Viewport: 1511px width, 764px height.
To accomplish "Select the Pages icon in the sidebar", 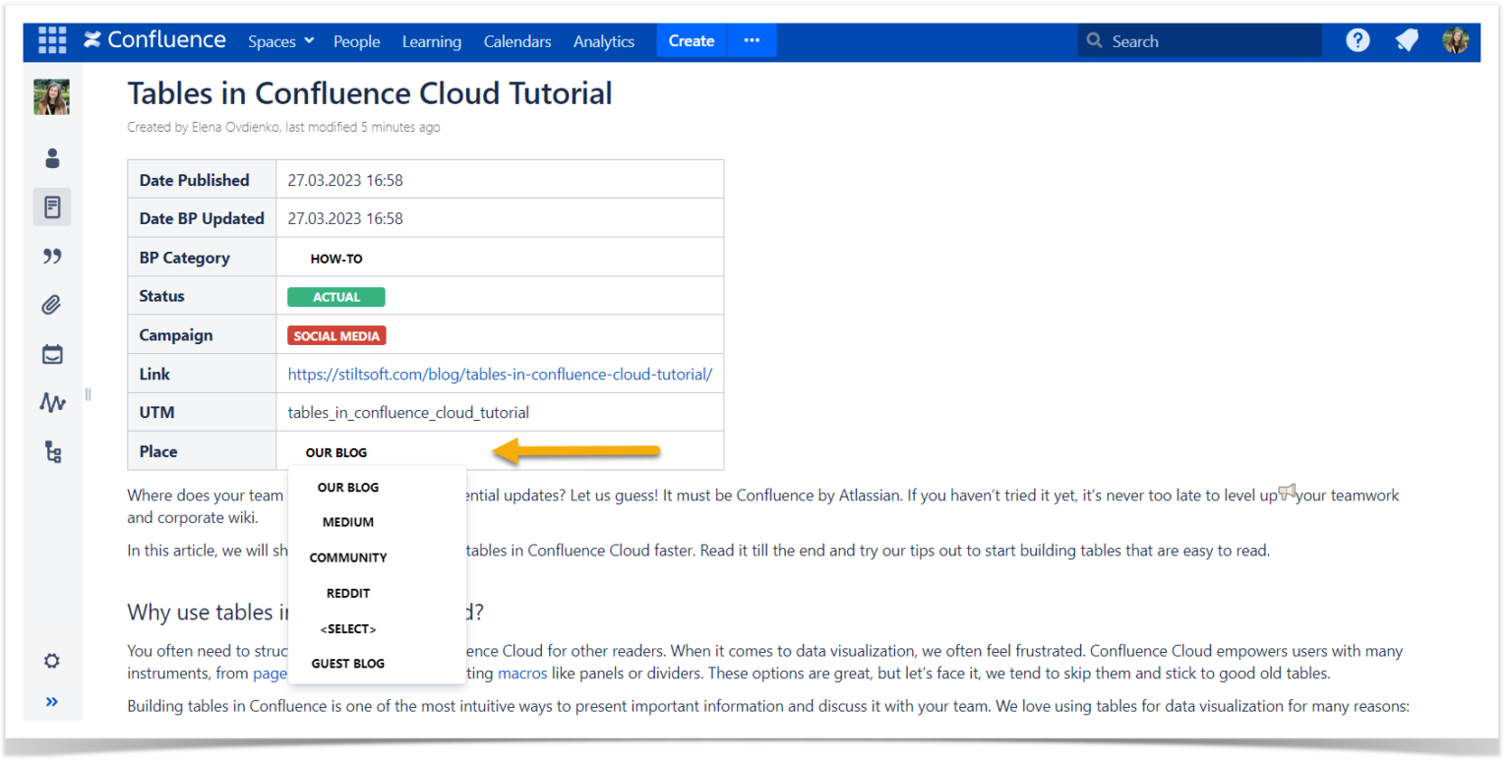I will click(51, 206).
